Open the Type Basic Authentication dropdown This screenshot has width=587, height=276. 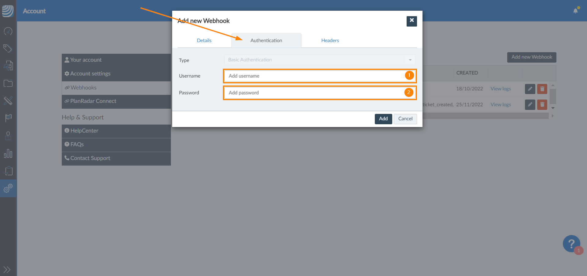(319, 60)
